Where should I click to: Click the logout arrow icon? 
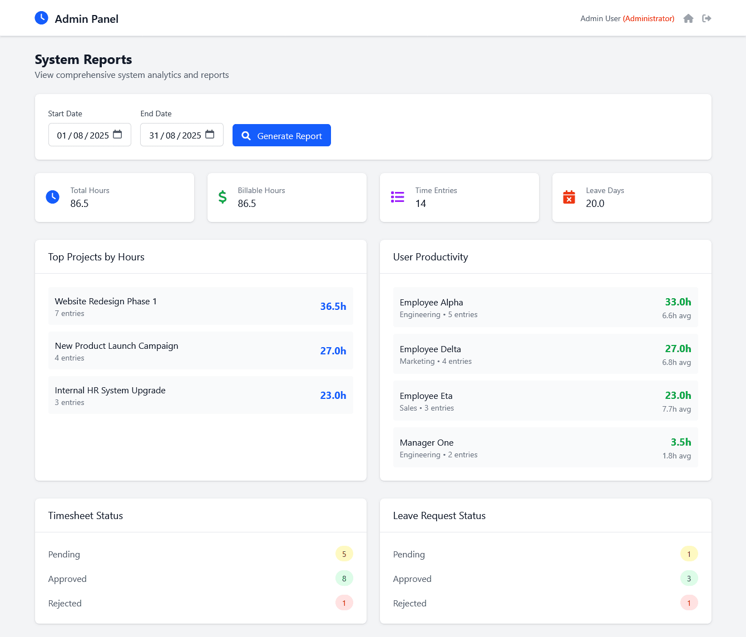click(x=707, y=19)
